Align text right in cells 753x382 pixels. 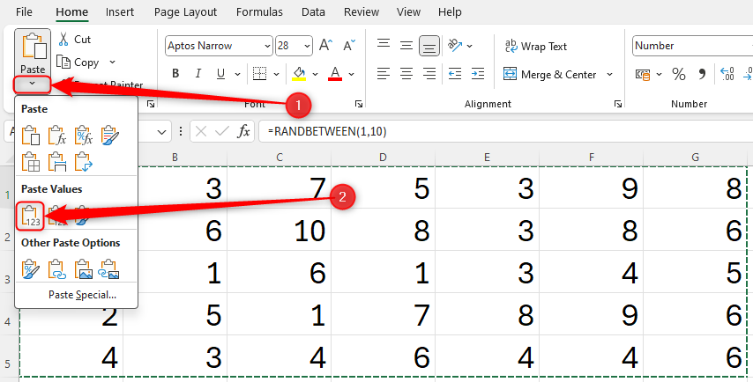(429, 74)
